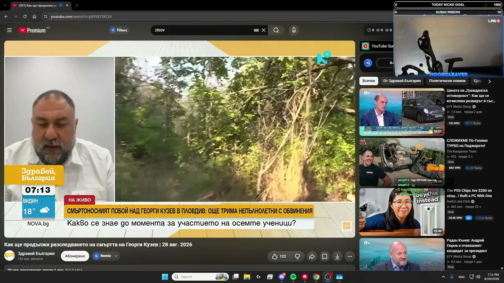Select the Всички filter chip

[x=369, y=81]
